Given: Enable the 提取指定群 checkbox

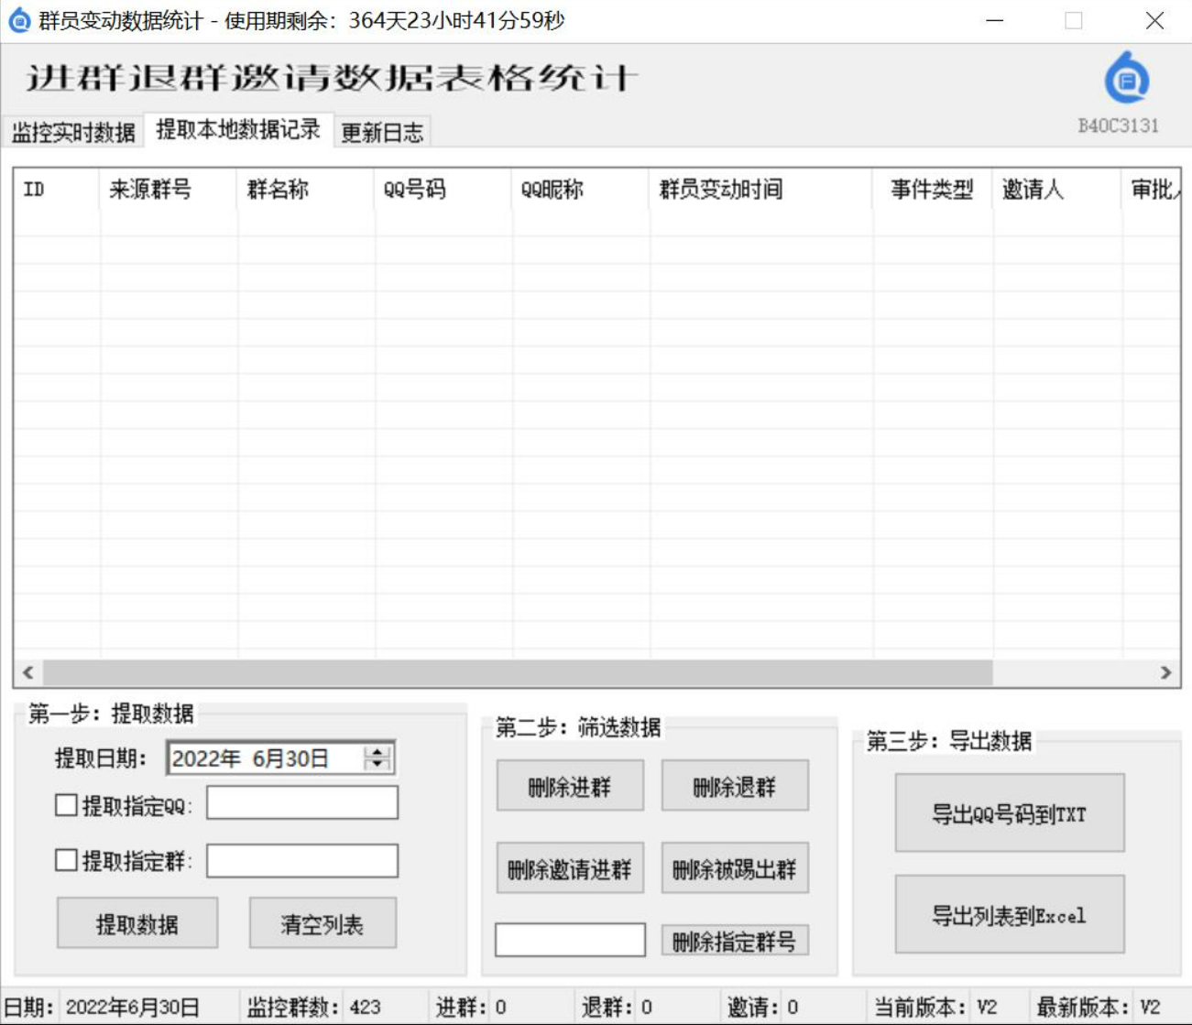Looking at the screenshot, I should (66, 860).
